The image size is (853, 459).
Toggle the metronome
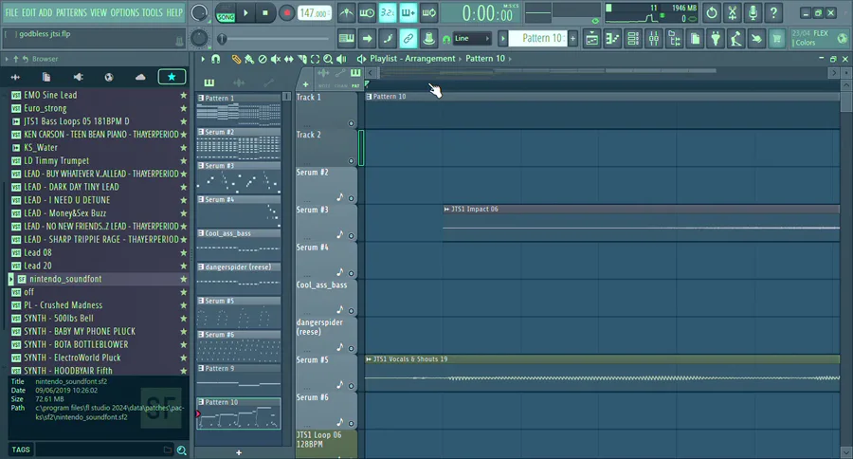[x=346, y=12]
